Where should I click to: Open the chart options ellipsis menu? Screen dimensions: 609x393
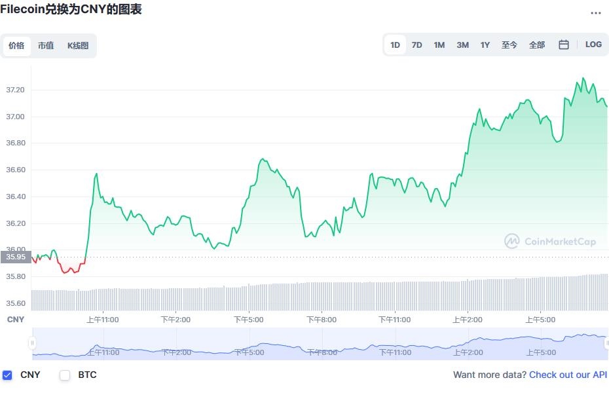click(x=596, y=12)
